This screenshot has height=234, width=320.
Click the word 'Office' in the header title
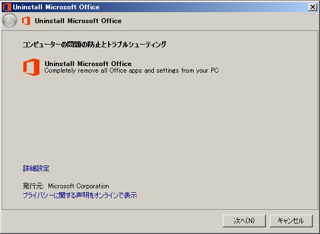[x=111, y=21]
